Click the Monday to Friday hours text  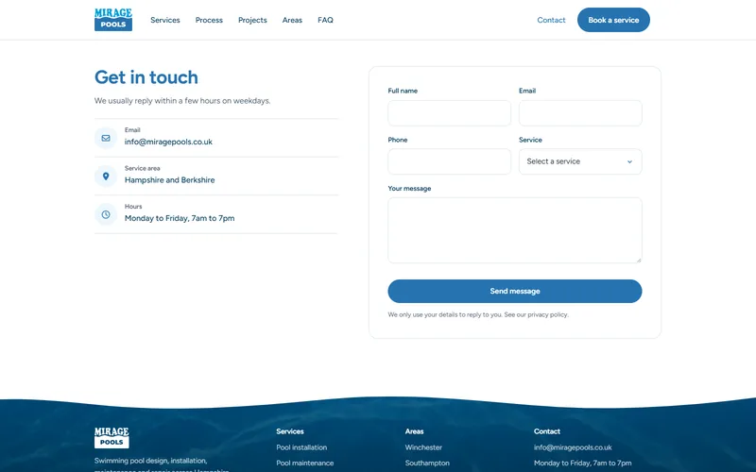(180, 218)
